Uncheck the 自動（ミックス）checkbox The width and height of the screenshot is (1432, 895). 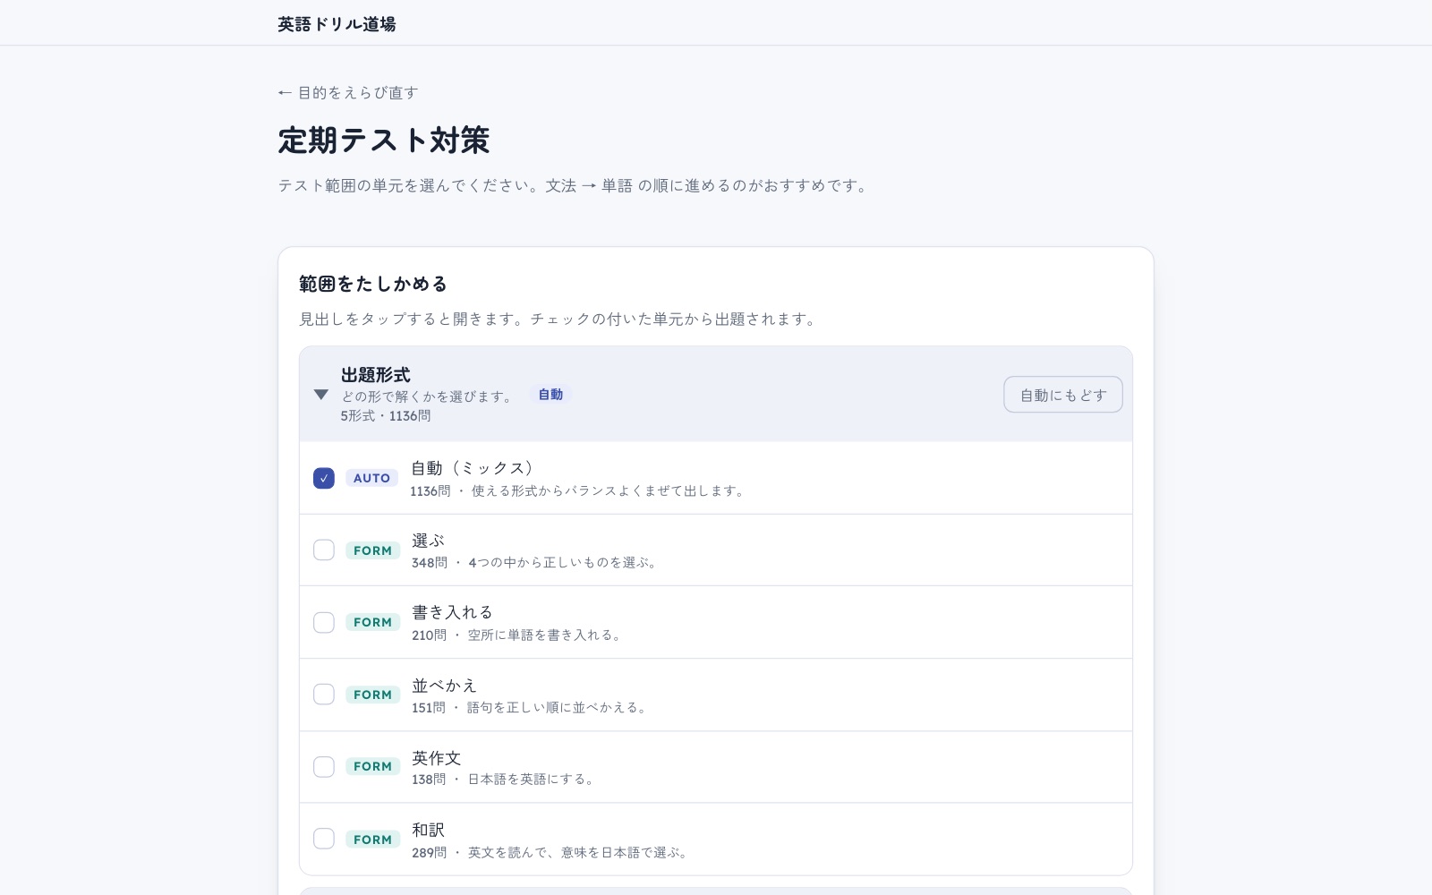tap(324, 478)
